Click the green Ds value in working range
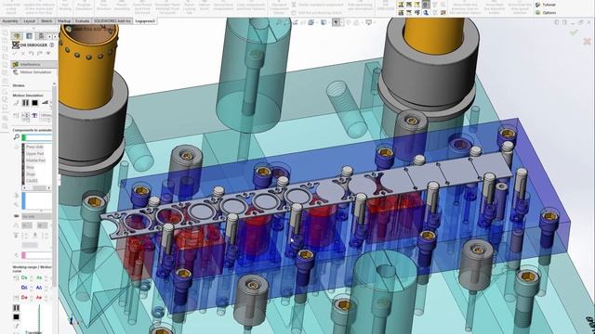 24,277
